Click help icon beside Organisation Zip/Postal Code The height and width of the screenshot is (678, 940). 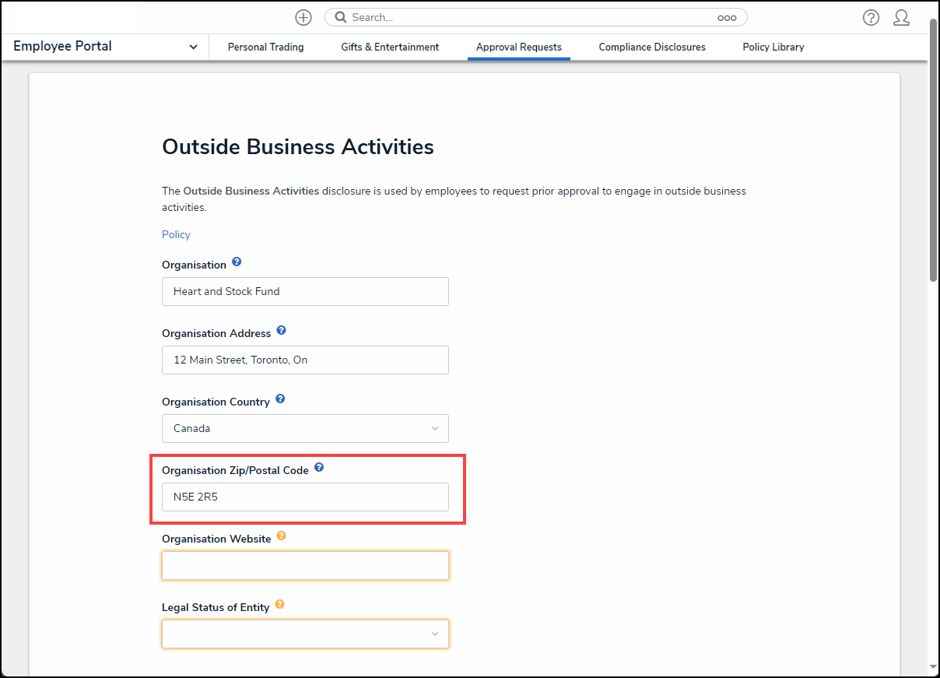pyautogui.click(x=319, y=468)
